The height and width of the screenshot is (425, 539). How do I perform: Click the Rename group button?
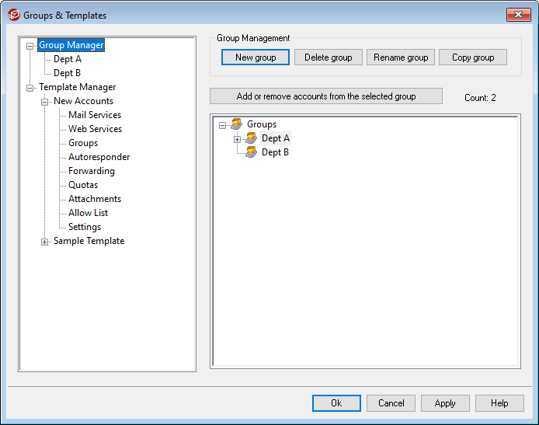click(400, 57)
